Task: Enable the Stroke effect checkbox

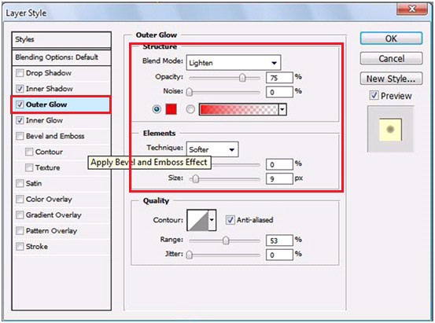Action: [20, 247]
